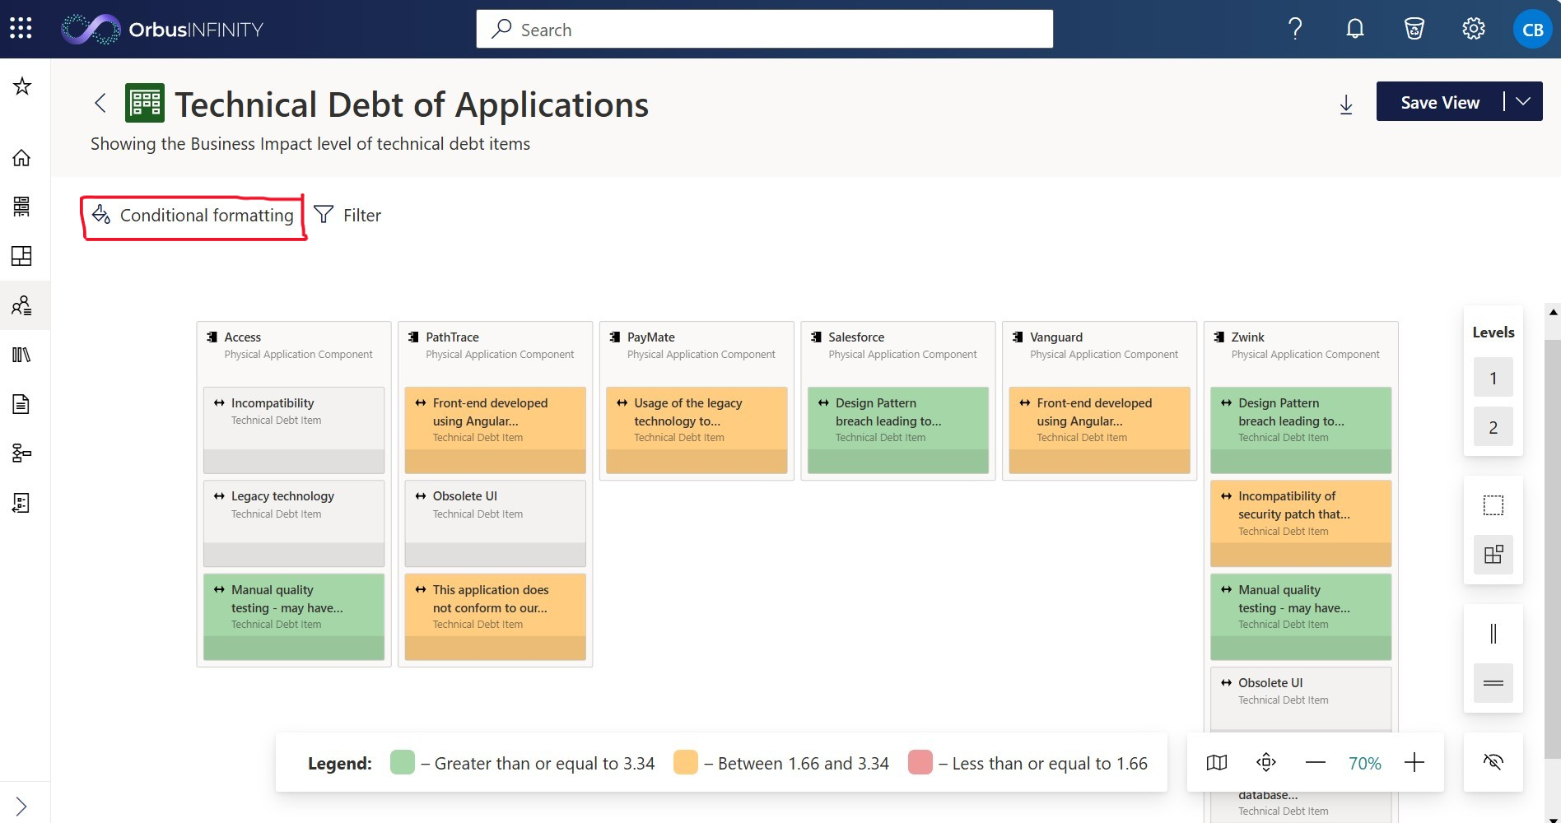The width and height of the screenshot is (1561, 823).
Task: Click Save View button
Action: [1440, 102]
